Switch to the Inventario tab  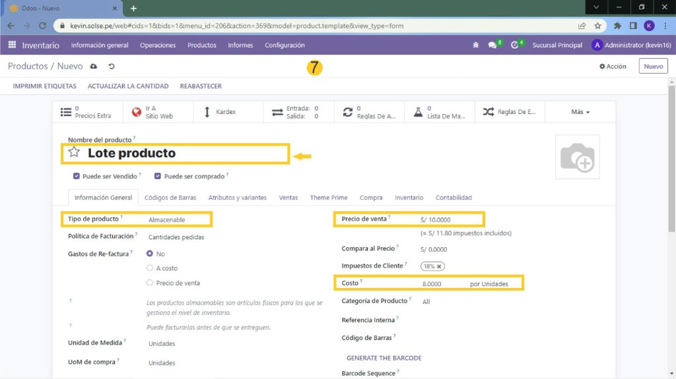[x=409, y=198]
